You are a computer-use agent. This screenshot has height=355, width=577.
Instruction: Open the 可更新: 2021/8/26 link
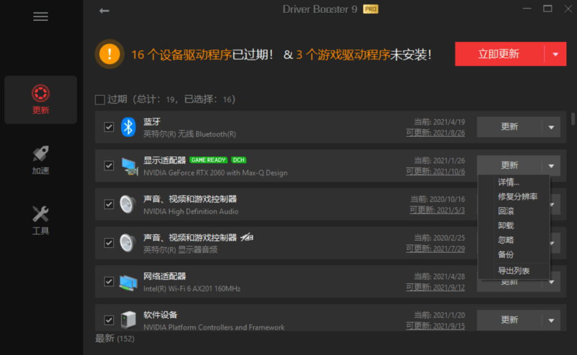point(436,133)
